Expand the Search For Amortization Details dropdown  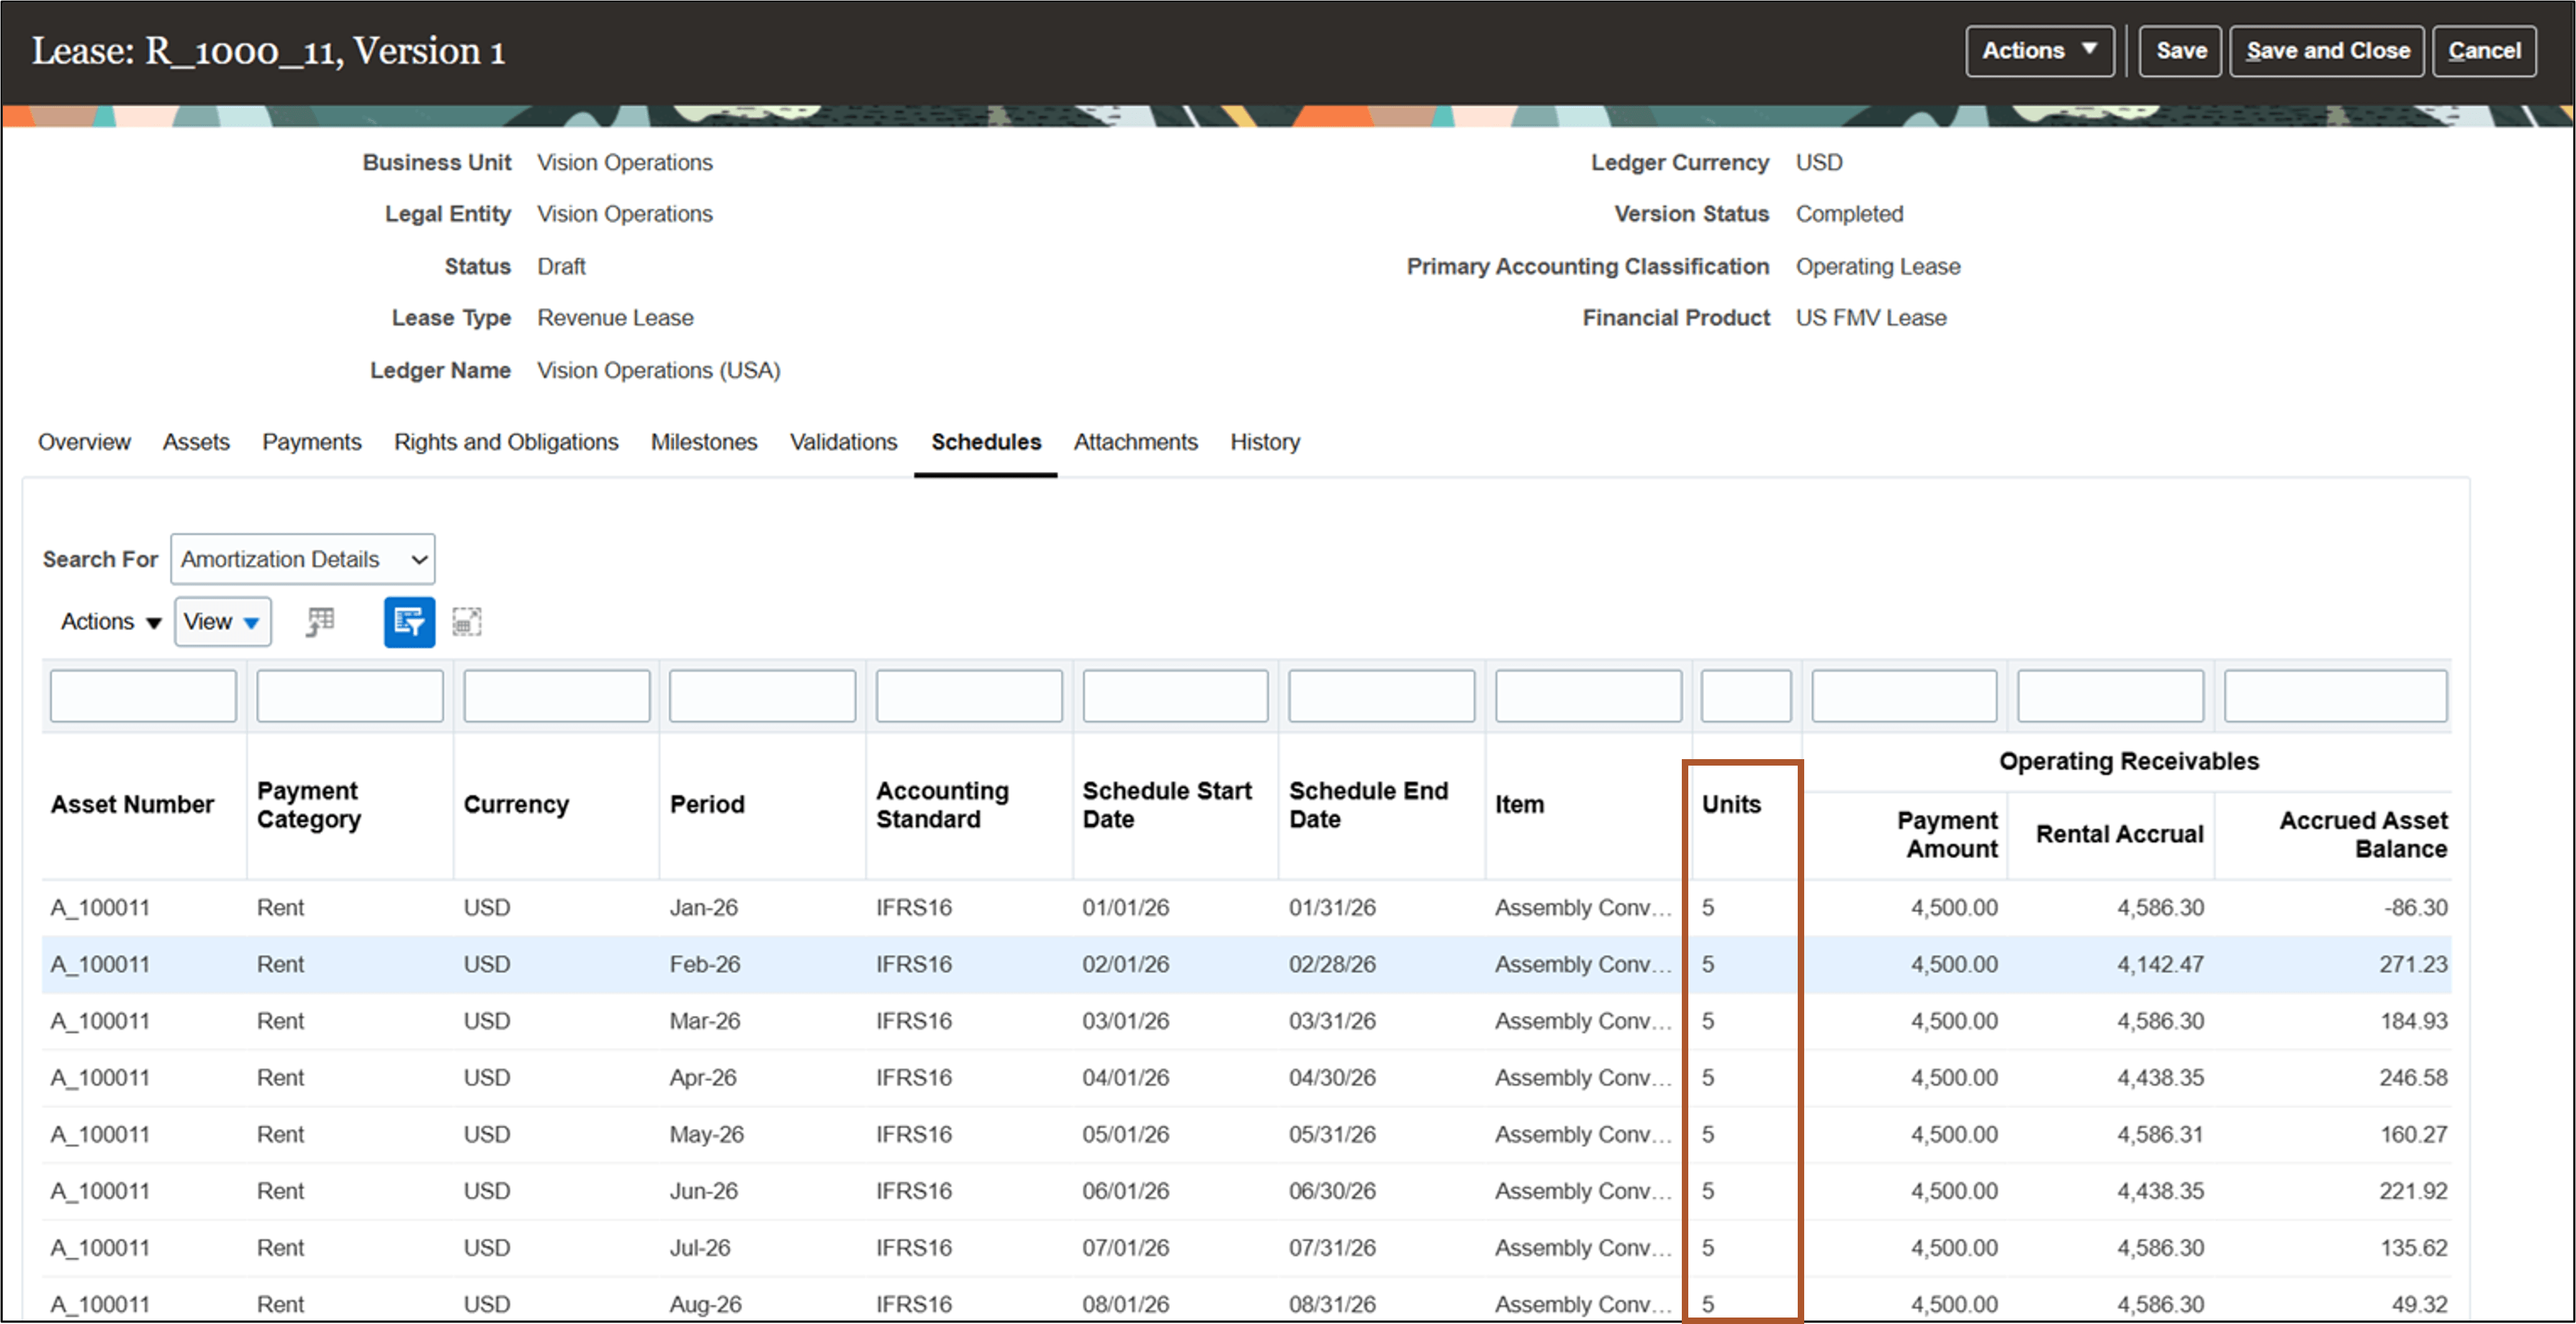[303, 558]
